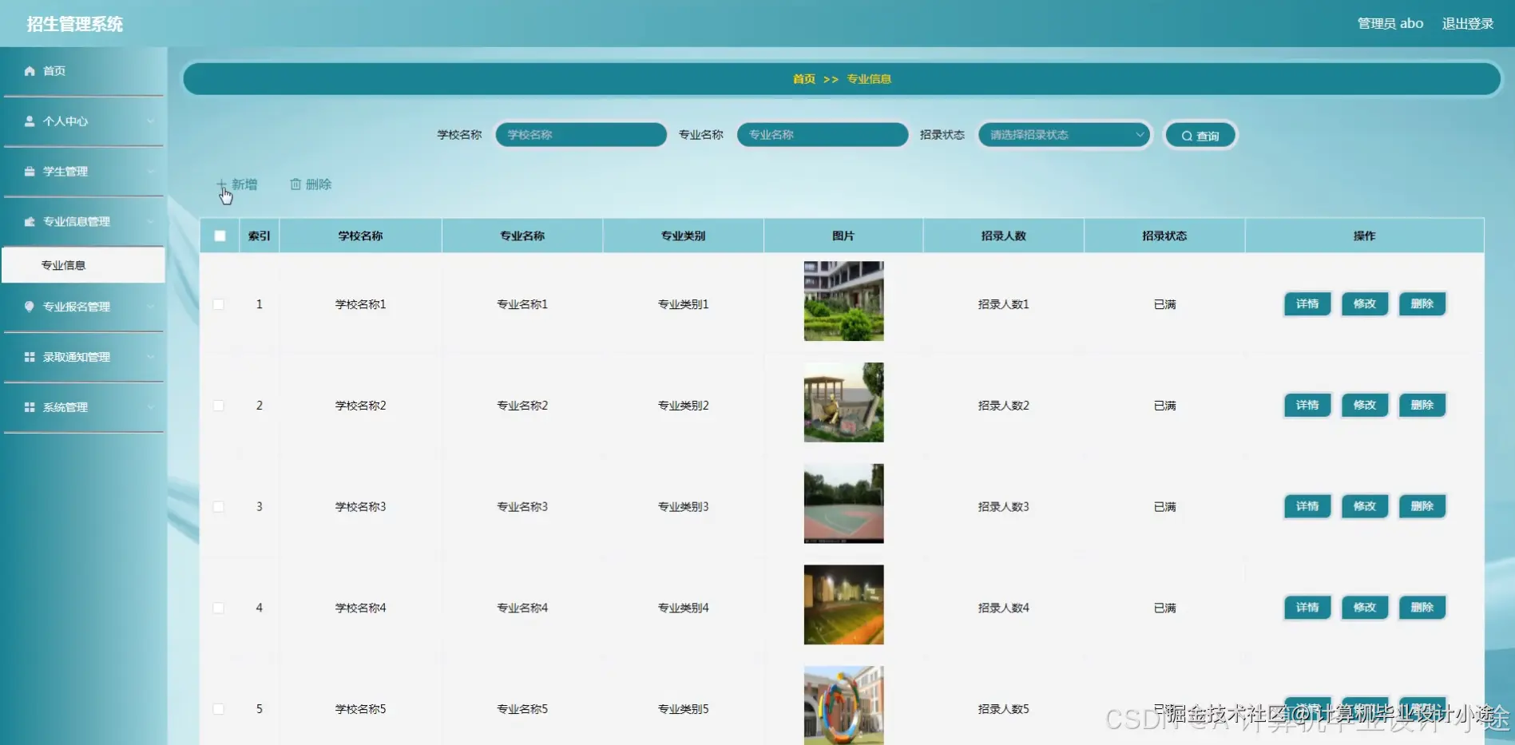Click the 管理员 abo user label

pyautogui.click(x=1390, y=24)
